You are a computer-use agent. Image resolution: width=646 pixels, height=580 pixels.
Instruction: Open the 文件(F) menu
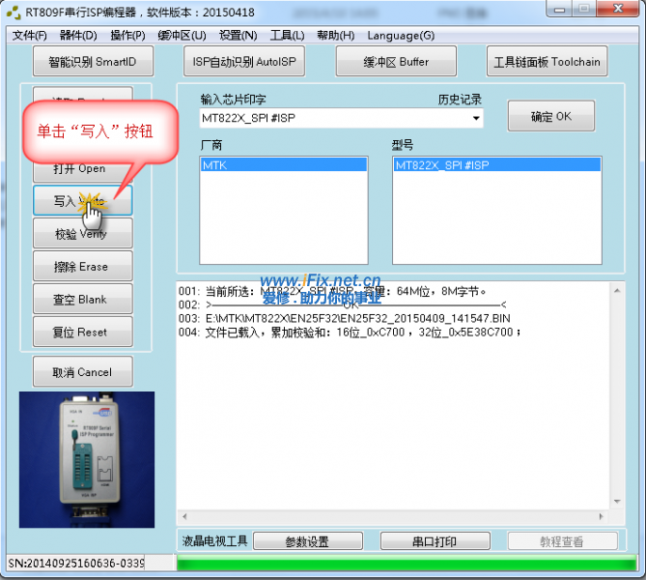(29, 36)
